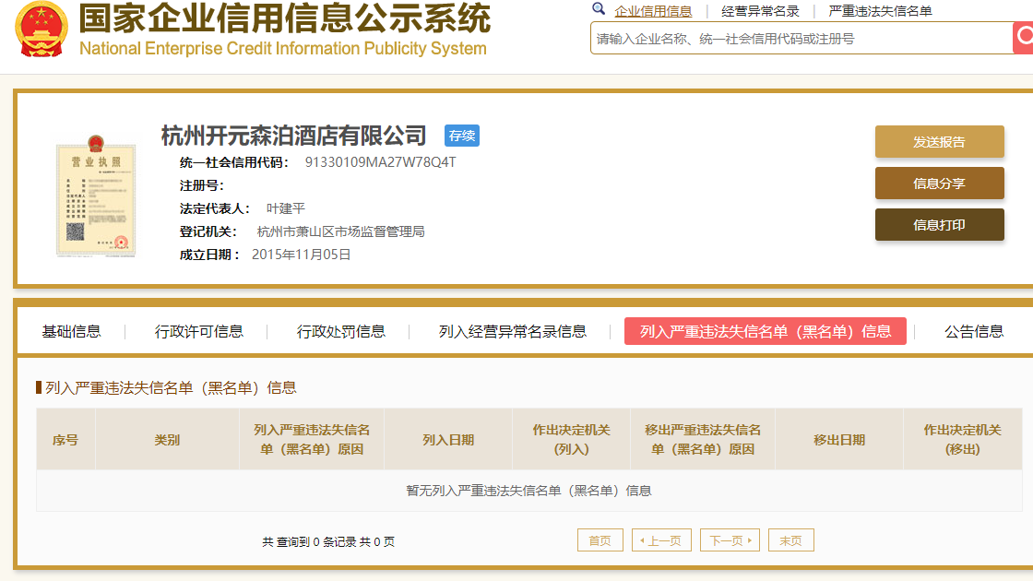
Task: Click the 发送报告 button
Action: [x=940, y=142]
